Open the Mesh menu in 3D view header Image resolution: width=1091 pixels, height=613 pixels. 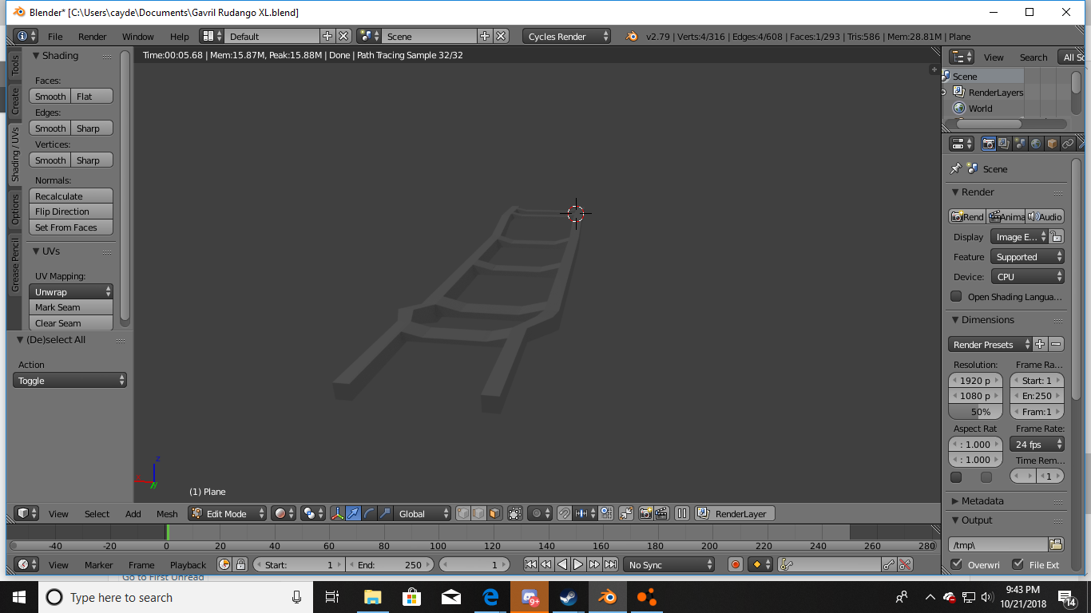[x=167, y=513]
